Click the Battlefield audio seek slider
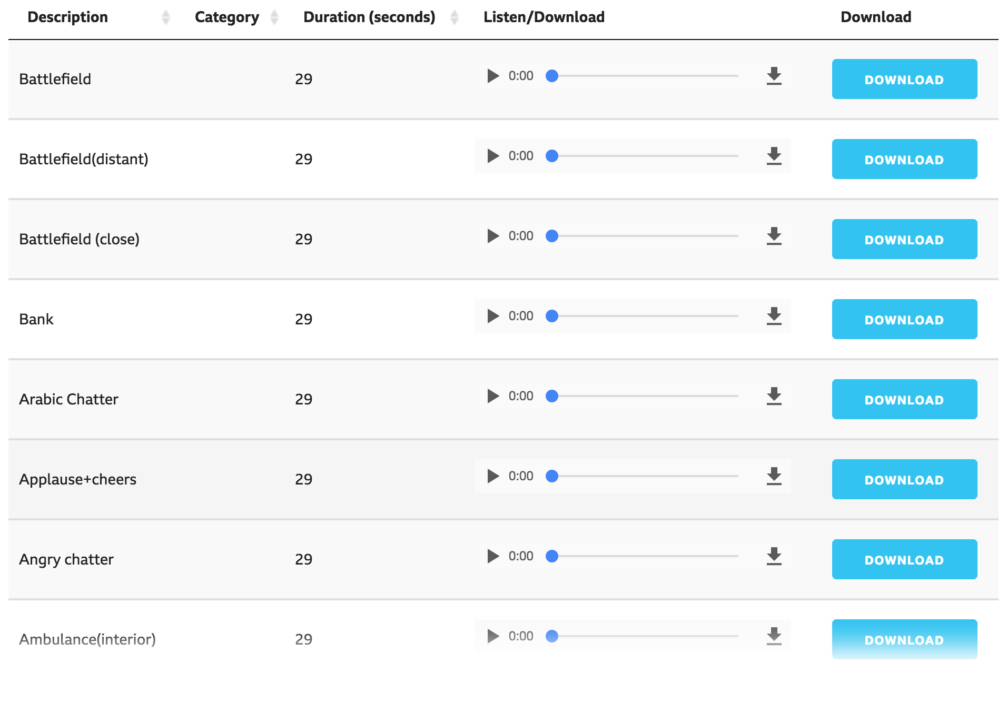The width and height of the screenshot is (1007, 712). (645, 76)
